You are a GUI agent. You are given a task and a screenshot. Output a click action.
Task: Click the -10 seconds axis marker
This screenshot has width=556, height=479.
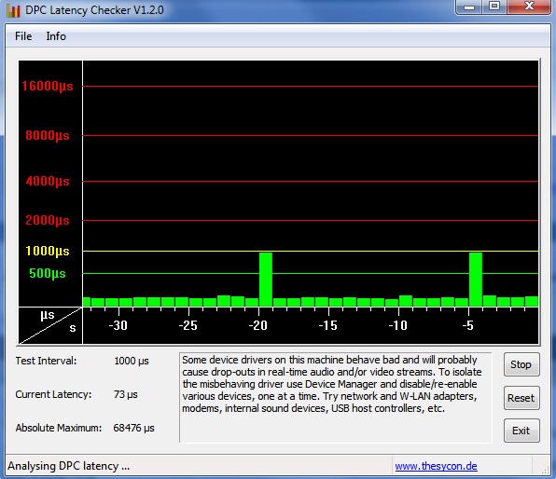coord(397,325)
